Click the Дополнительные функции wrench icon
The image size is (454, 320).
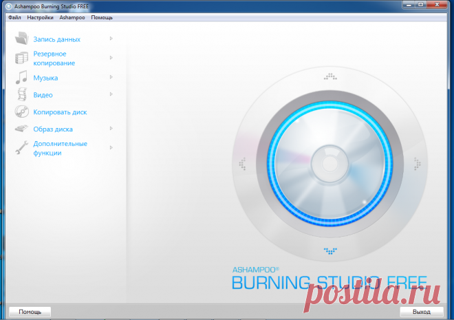[22, 148]
